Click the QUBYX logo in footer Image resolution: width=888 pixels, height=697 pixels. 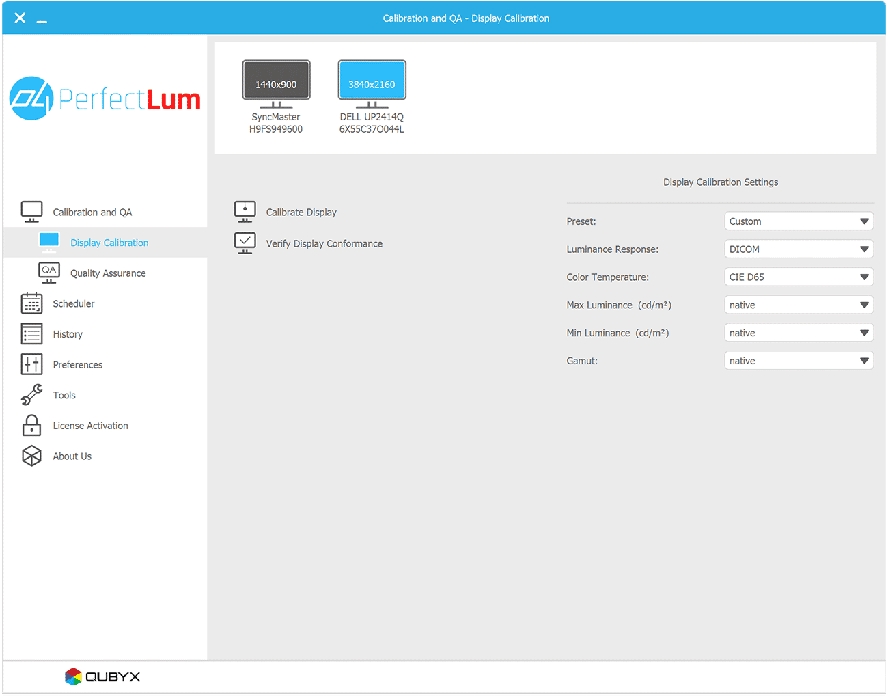[102, 676]
